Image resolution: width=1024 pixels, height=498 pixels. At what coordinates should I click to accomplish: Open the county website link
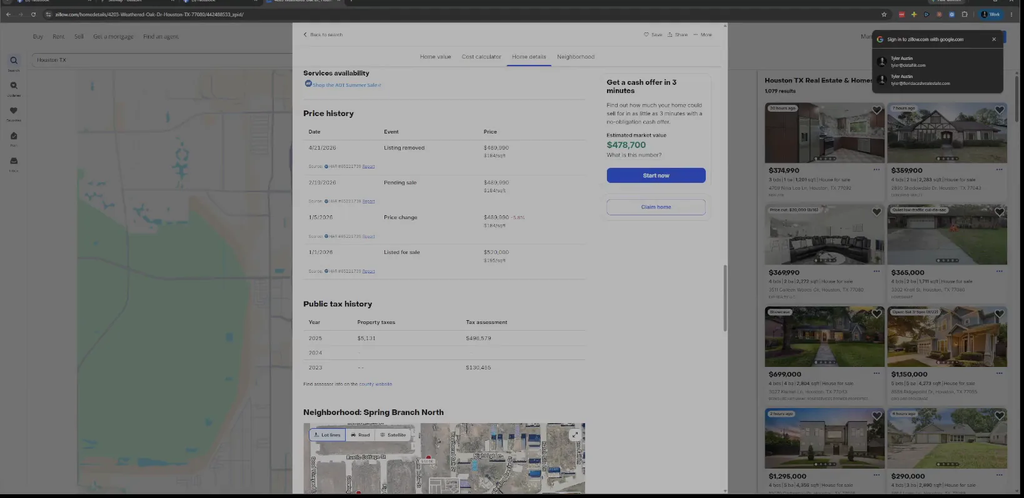[375, 384]
